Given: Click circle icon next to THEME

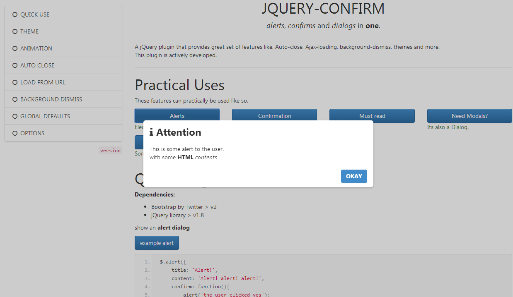Looking at the screenshot, I should 15,31.
